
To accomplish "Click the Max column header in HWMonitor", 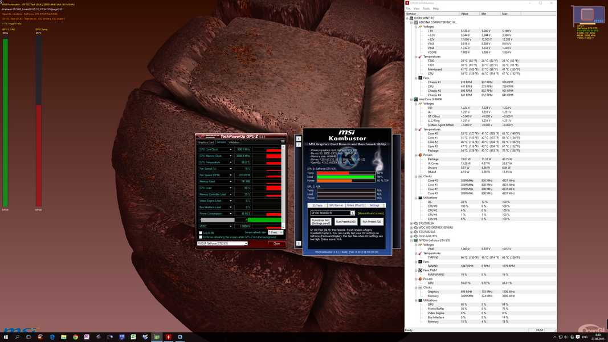I will click(x=511, y=14).
